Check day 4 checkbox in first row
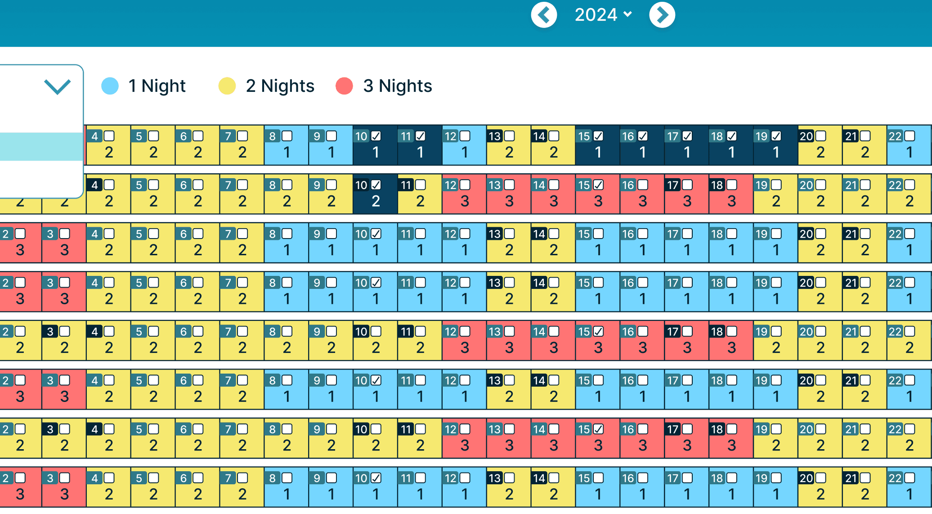932x514 pixels. pos(109,136)
